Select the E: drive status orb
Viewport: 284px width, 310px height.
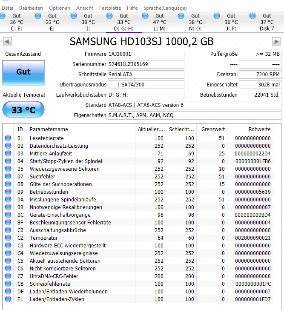point(38,16)
